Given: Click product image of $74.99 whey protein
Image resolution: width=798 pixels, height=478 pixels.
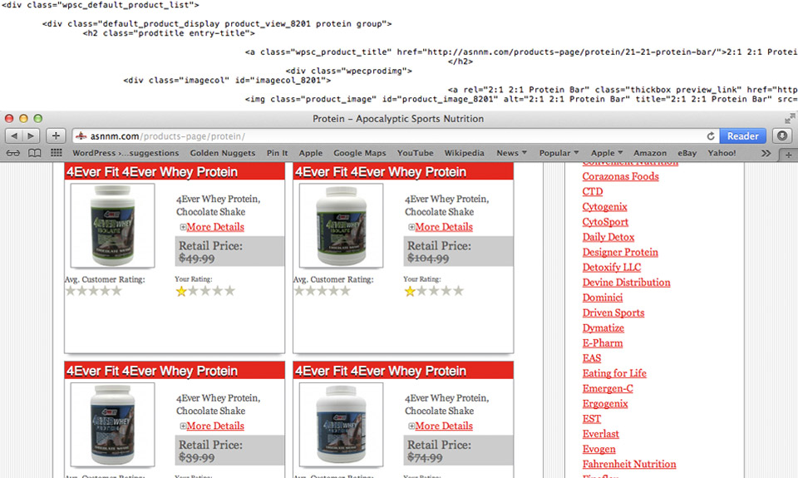Looking at the screenshot, I should [341, 425].
